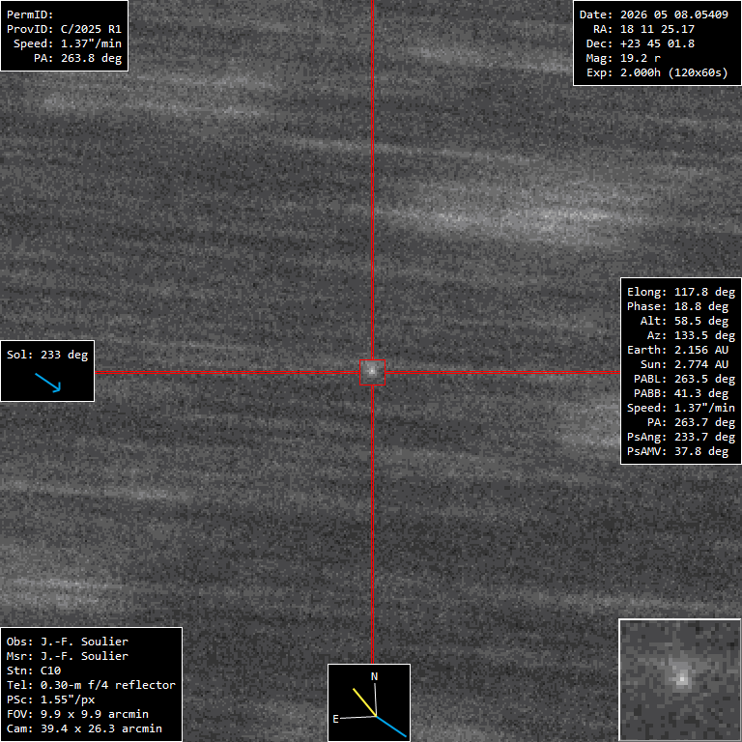
Task: Click the 'Tel: 0.30-m f/4 reflector' line
Action: pyautogui.click(x=91, y=685)
